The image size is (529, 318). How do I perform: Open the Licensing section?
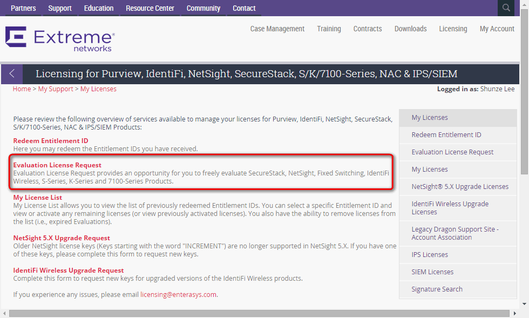point(453,29)
